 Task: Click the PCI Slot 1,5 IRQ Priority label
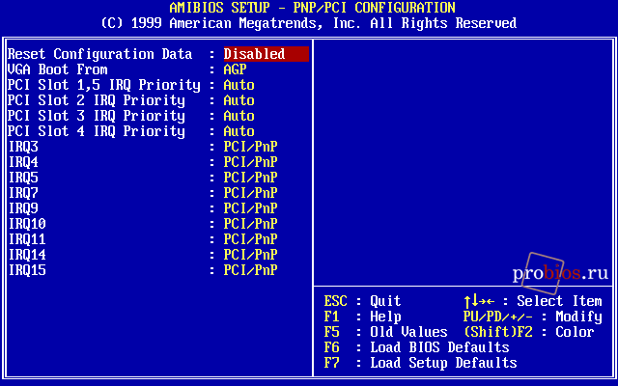(103, 85)
